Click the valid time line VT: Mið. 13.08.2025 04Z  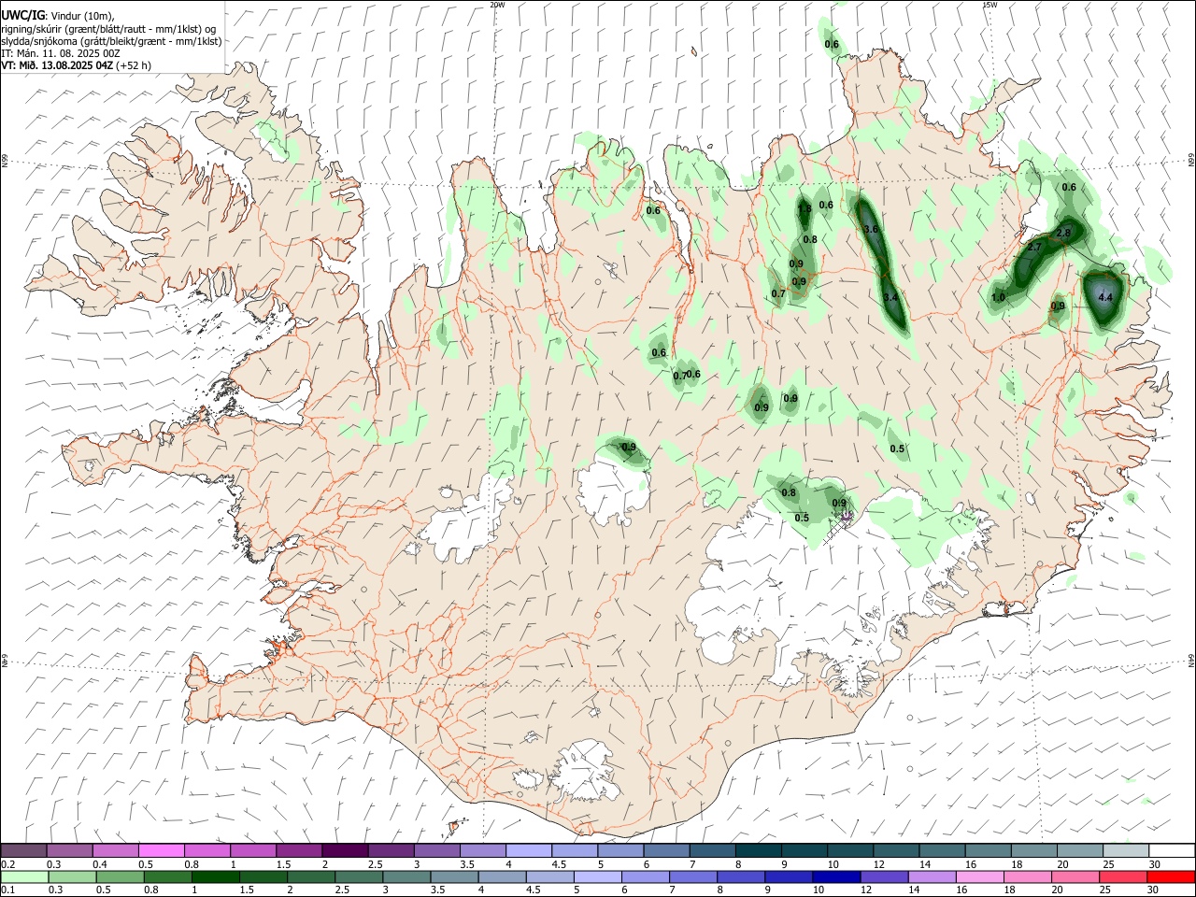coord(58,65)
